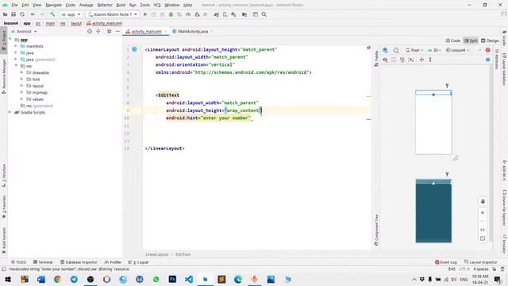Open the app run configuration dropdown
Viewport: 508px width, 286px height.
coord(71,14)
